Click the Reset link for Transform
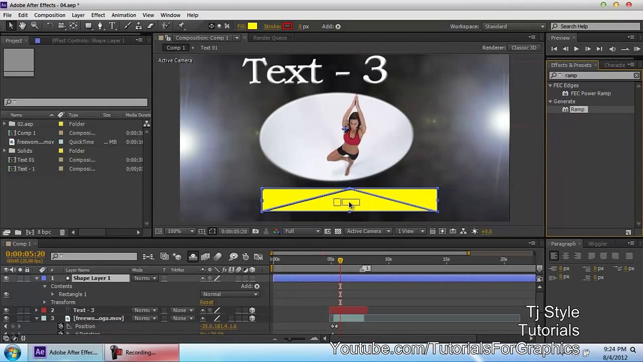 click(x=206, y=302)
